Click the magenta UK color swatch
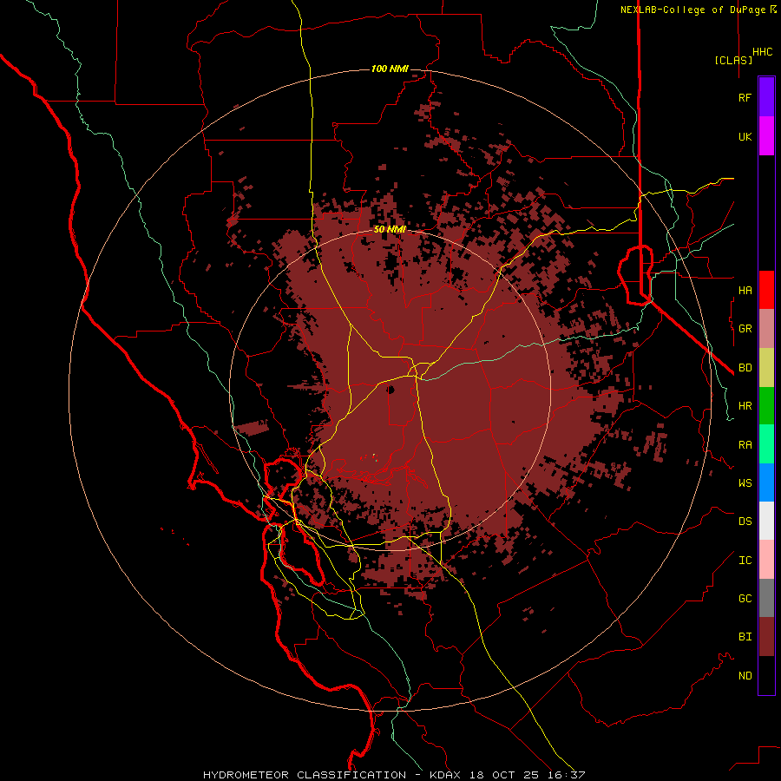This screenshot has width=781, height=781. click(766, 136)
